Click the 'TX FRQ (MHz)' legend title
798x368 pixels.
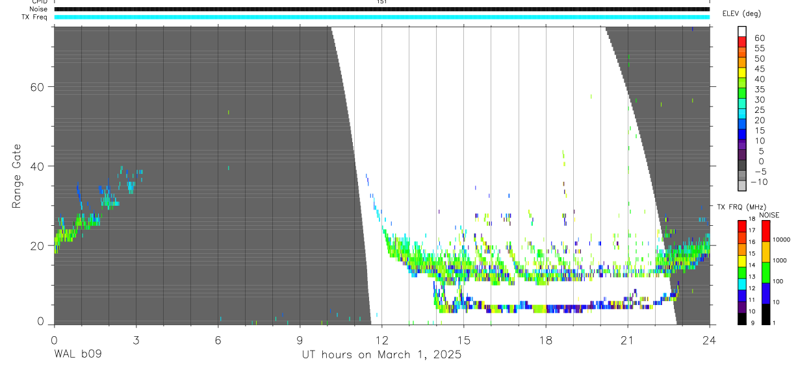(x=741, y=206)
